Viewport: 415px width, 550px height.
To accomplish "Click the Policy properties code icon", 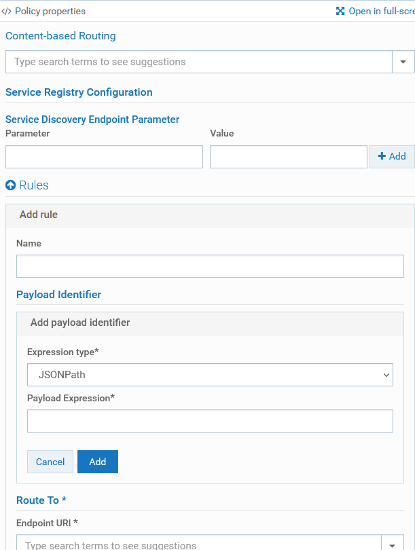I will click(6, 12).
